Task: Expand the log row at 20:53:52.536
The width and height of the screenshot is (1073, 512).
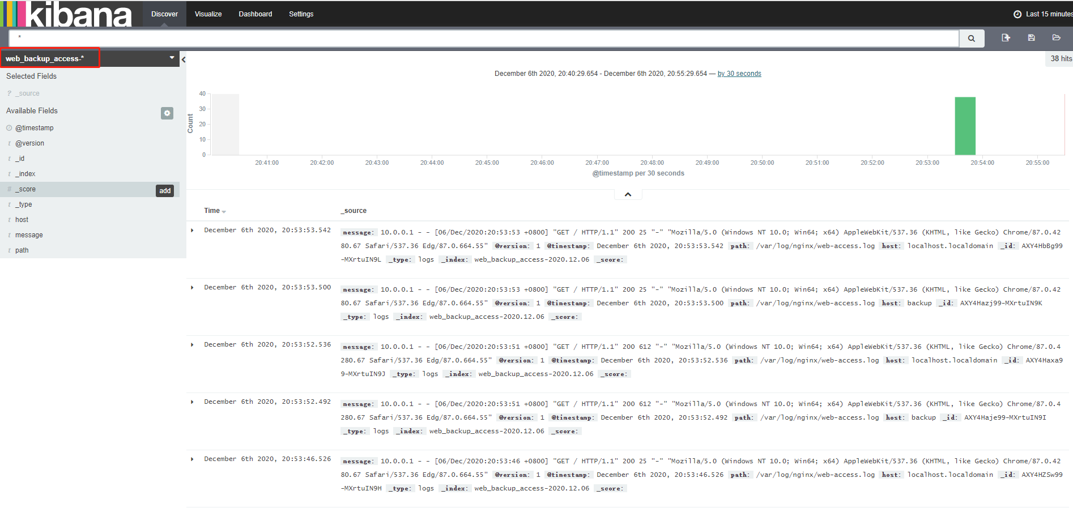Action: [193, 345]
